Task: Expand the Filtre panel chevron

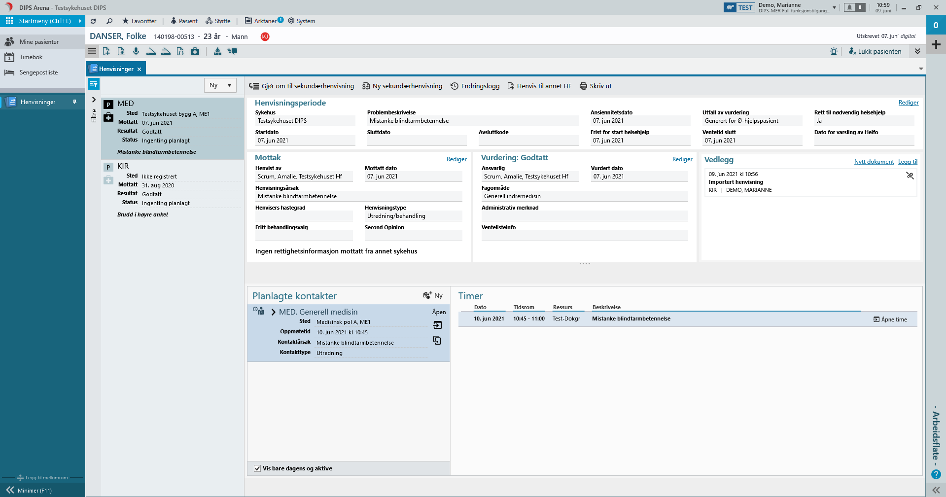Action: 94,100
